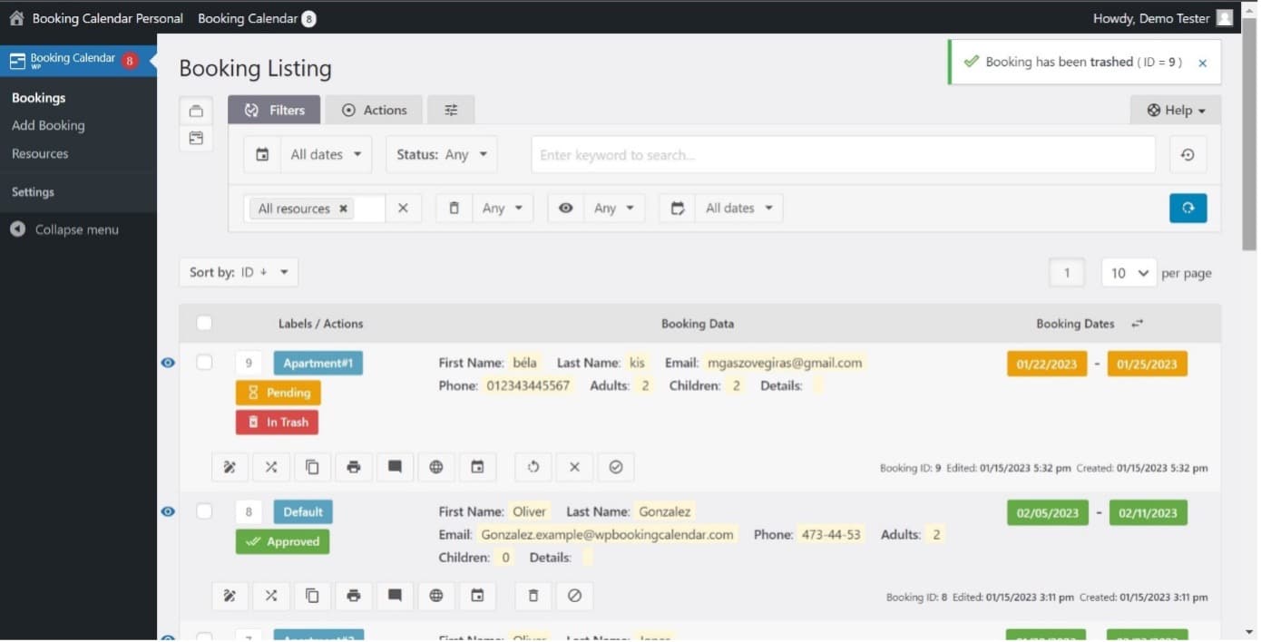
Task: Switch to the listing view icon above calendar view
Action: pyautogui.click(x=196, y=111)
